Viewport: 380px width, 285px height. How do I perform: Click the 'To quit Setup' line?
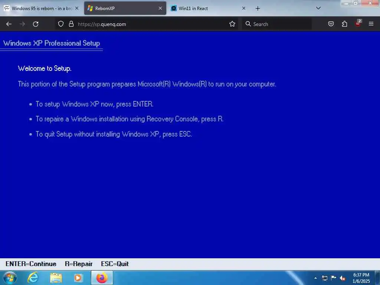pyautogui.click(x=114, y=134)
